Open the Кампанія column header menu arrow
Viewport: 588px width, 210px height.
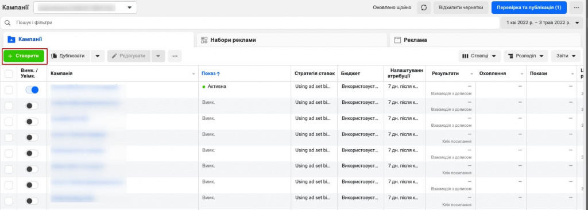tap(194, 74)
